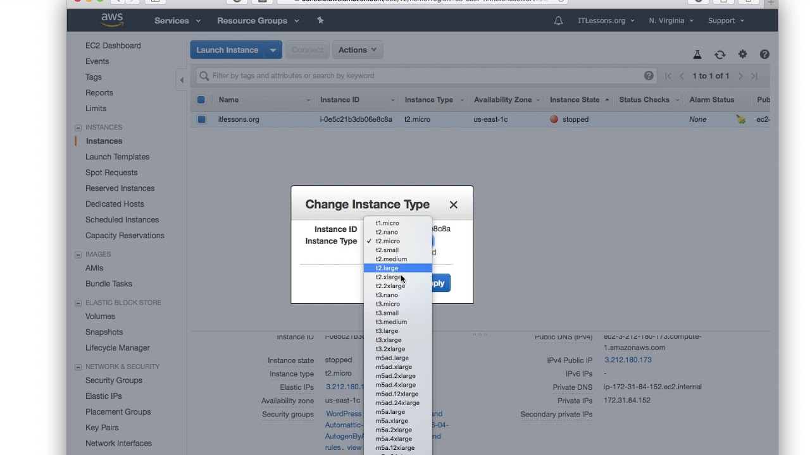This screenshot has width=810, height=455.
Task: Click the AWS logo home icon
Action: pyautogui.click(x=112, y=20)
